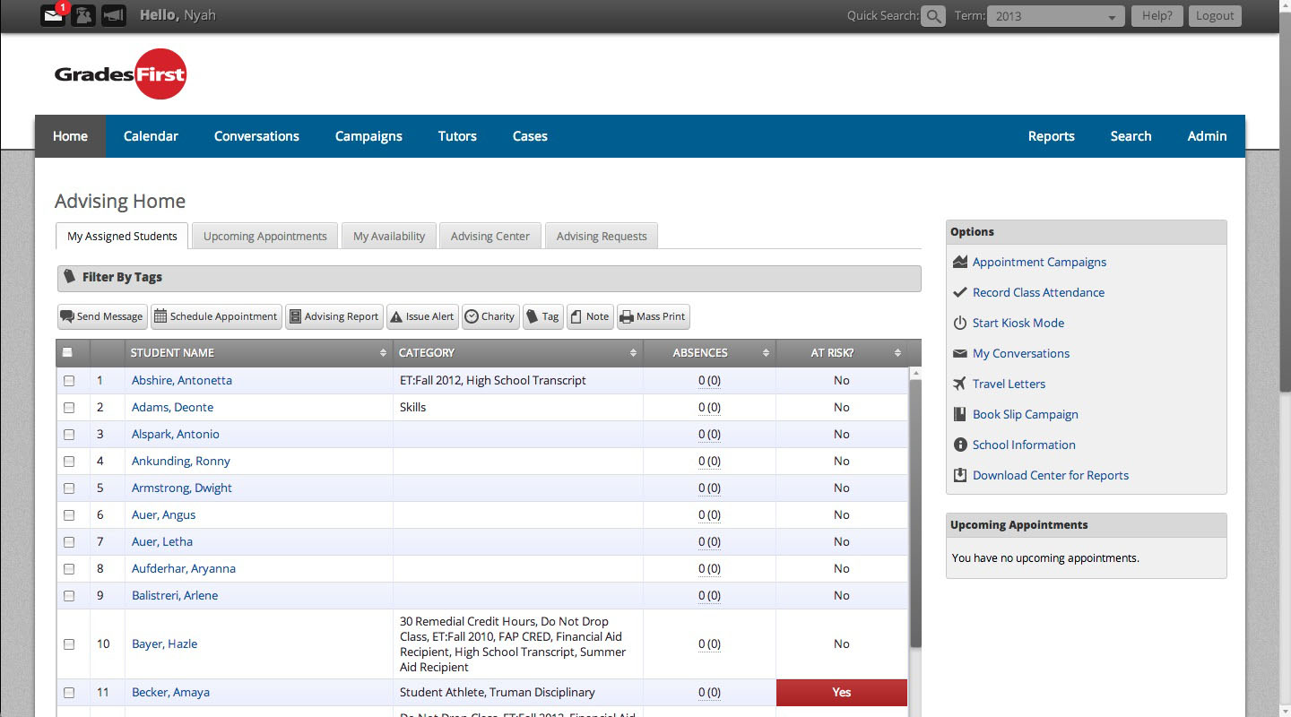
Task: Open Campaigns in navigation bar
Action: point(368,136)
